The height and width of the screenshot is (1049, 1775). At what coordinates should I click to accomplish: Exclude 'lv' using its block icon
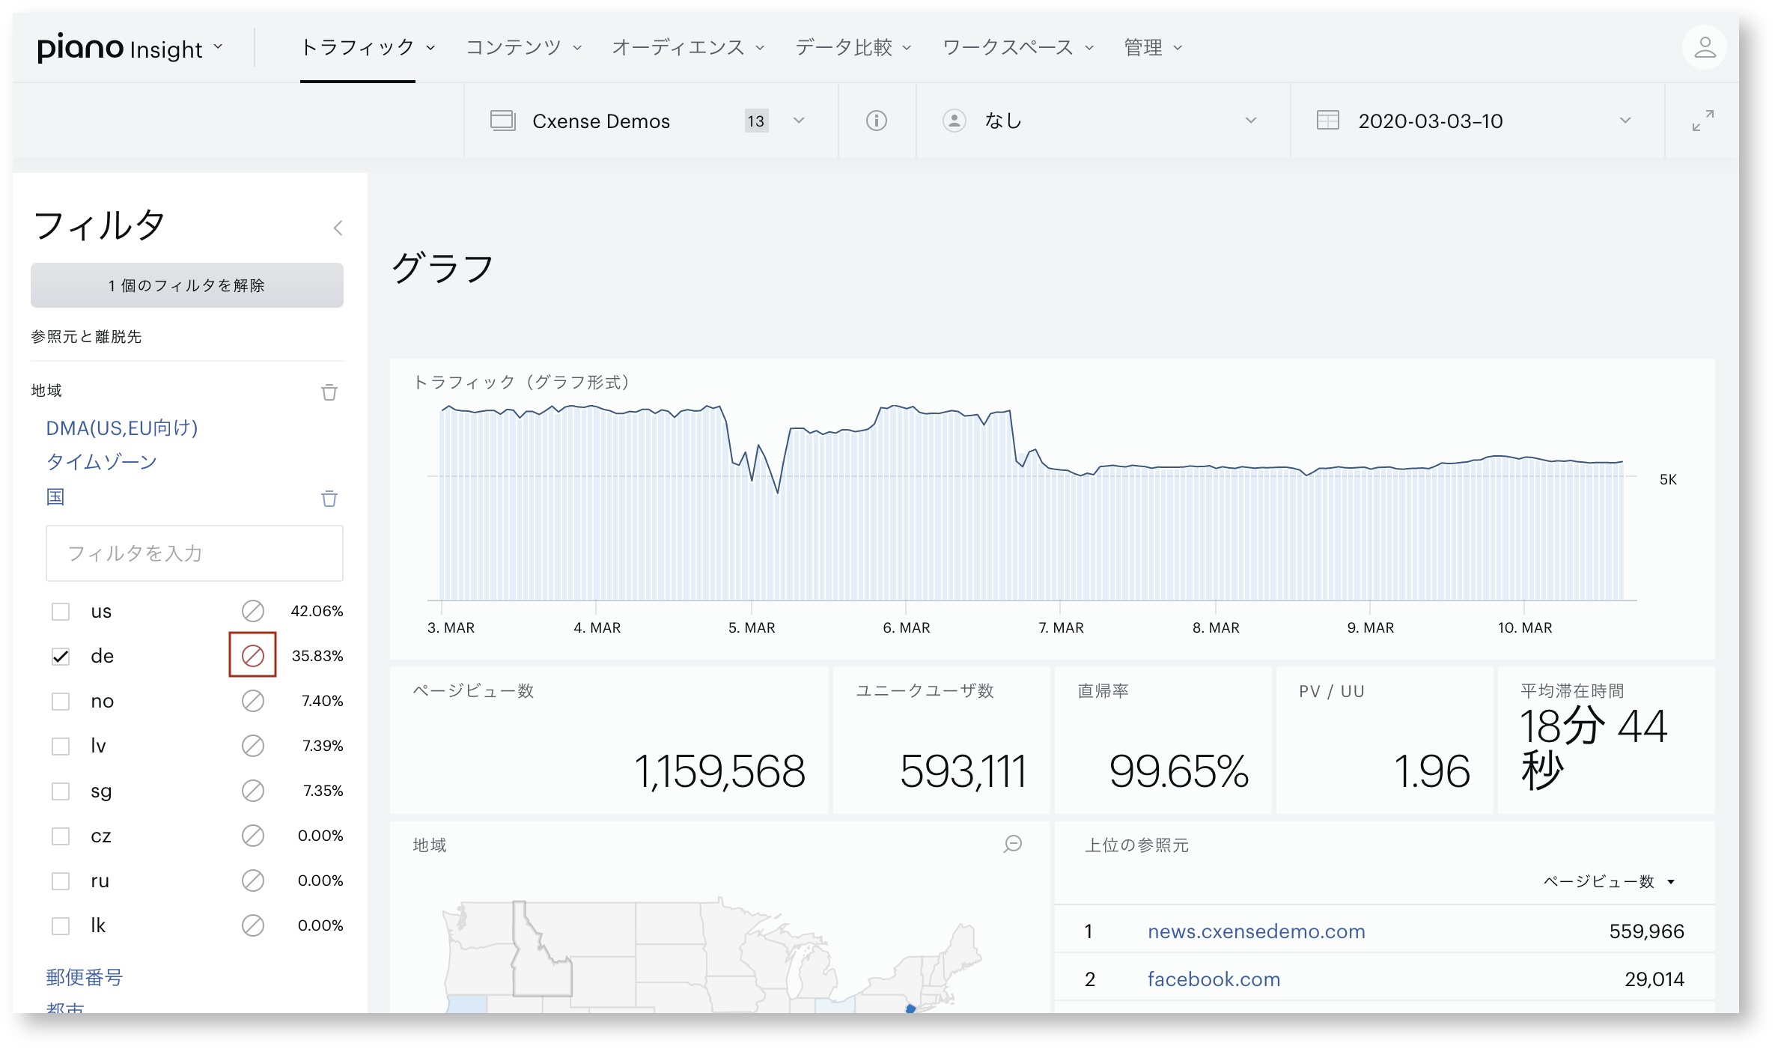pos(252,746)
